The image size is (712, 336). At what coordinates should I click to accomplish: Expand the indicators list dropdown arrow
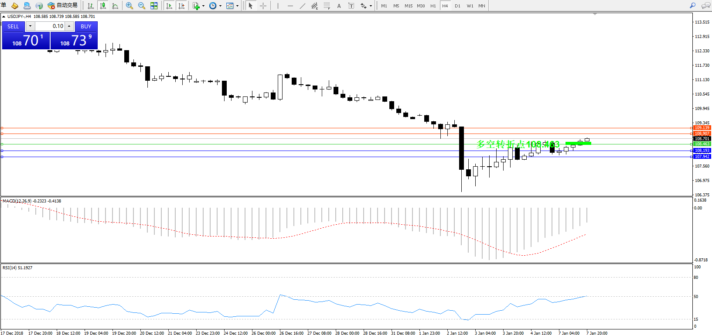tap(204, 6)
